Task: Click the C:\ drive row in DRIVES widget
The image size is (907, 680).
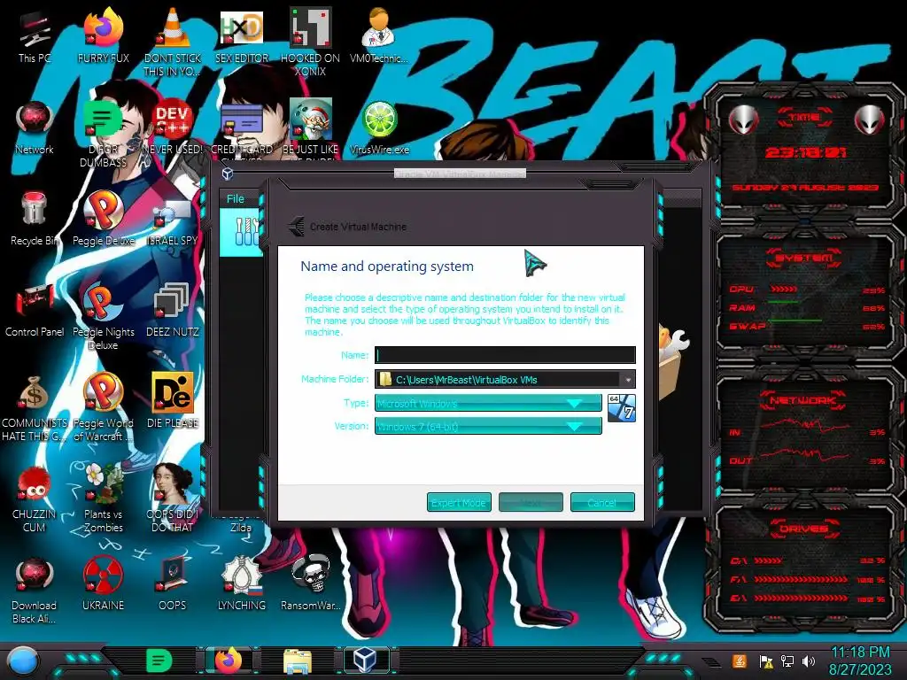Action: click(x=808, y=560)
